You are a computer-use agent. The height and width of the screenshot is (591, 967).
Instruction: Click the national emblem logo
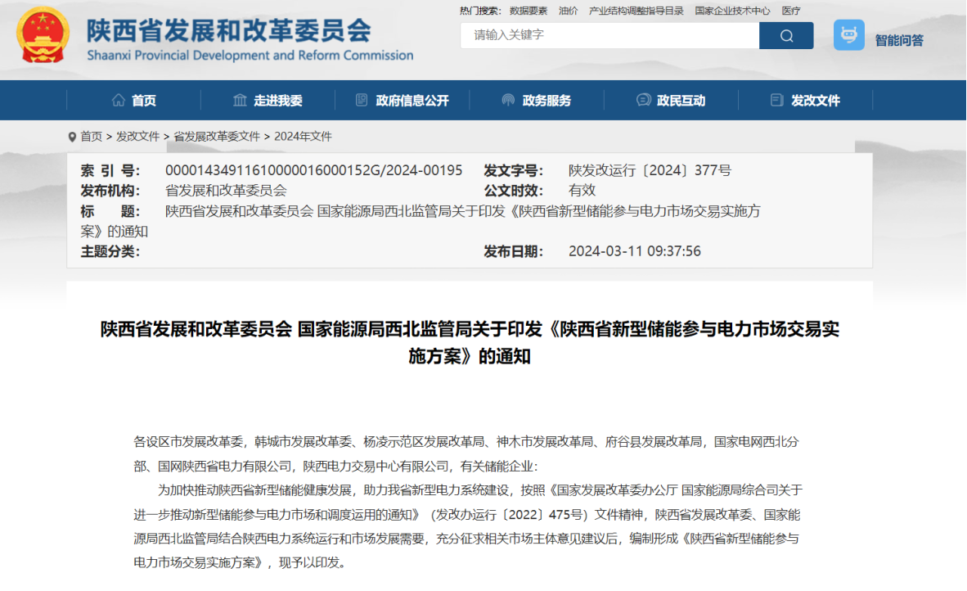point(43,34)
